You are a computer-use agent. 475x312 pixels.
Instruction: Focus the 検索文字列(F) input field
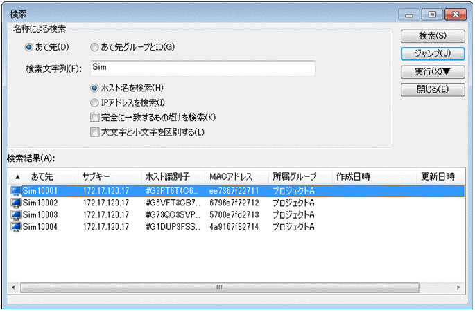coord(202,68)
